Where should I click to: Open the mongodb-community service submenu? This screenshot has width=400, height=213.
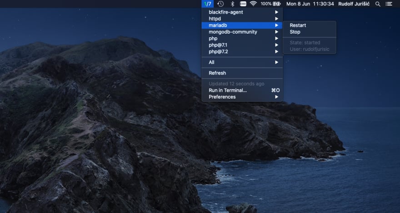[x=242, y=32]
